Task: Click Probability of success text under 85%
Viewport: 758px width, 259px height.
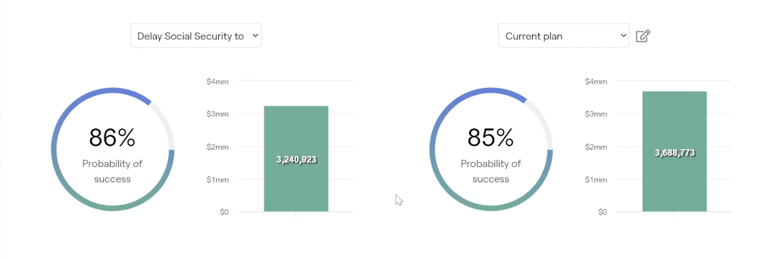Action: 491,171
